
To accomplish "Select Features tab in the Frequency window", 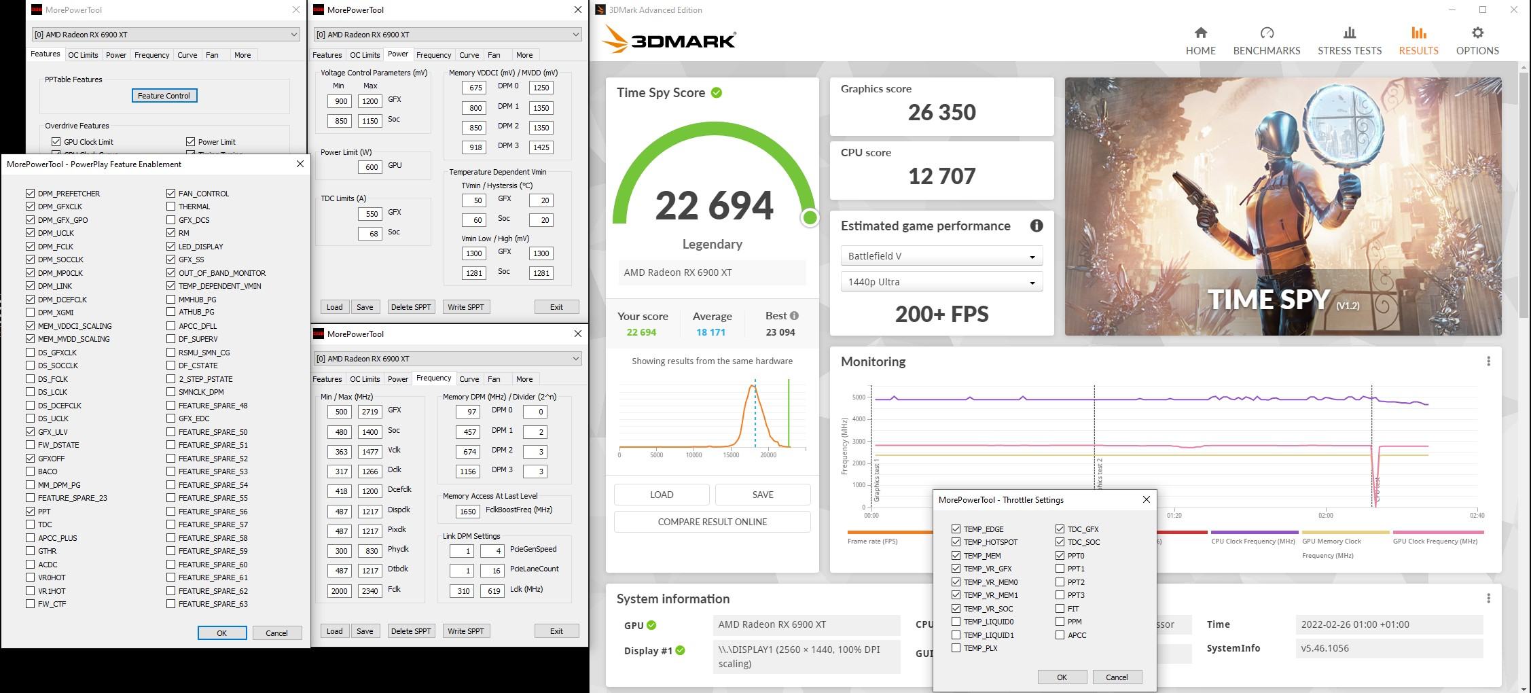I will [327, 379].
